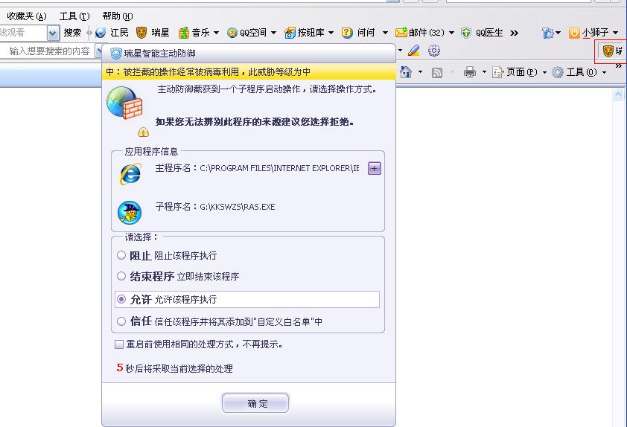Expand the 小狮子 dropdown arrow

(616, 33)
